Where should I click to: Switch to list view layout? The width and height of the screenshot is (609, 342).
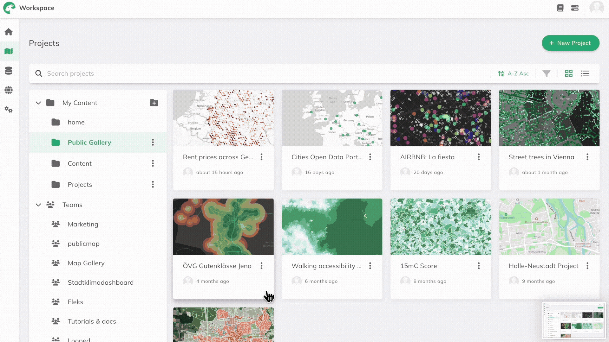click(585, 73)
